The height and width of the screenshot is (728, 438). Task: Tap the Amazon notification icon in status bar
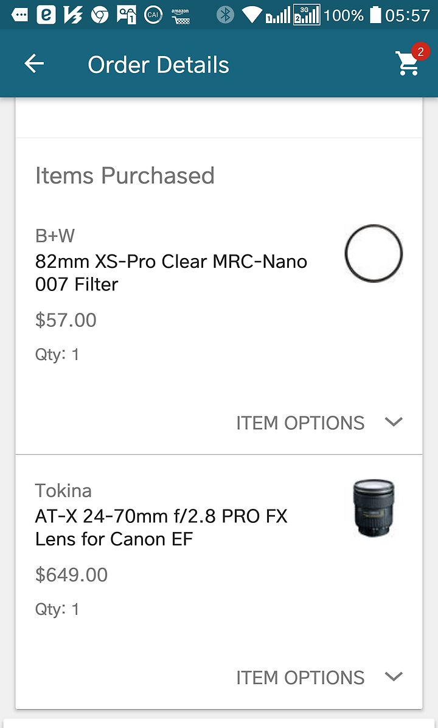coord(180,15)
